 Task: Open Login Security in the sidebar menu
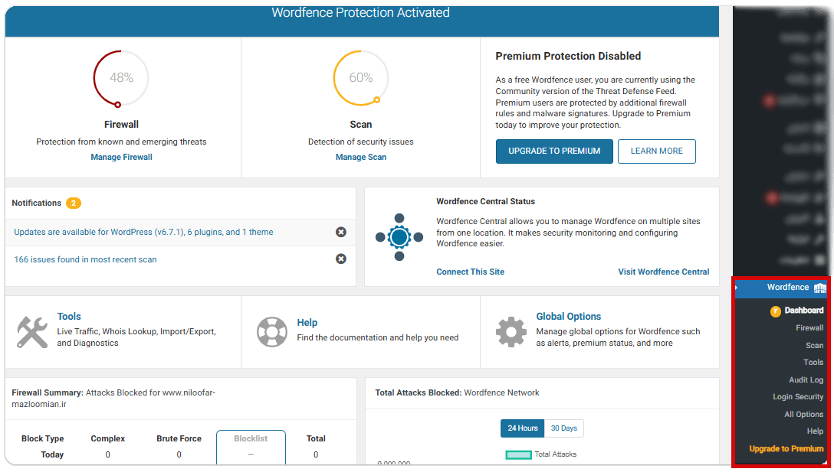coord(798,397)
